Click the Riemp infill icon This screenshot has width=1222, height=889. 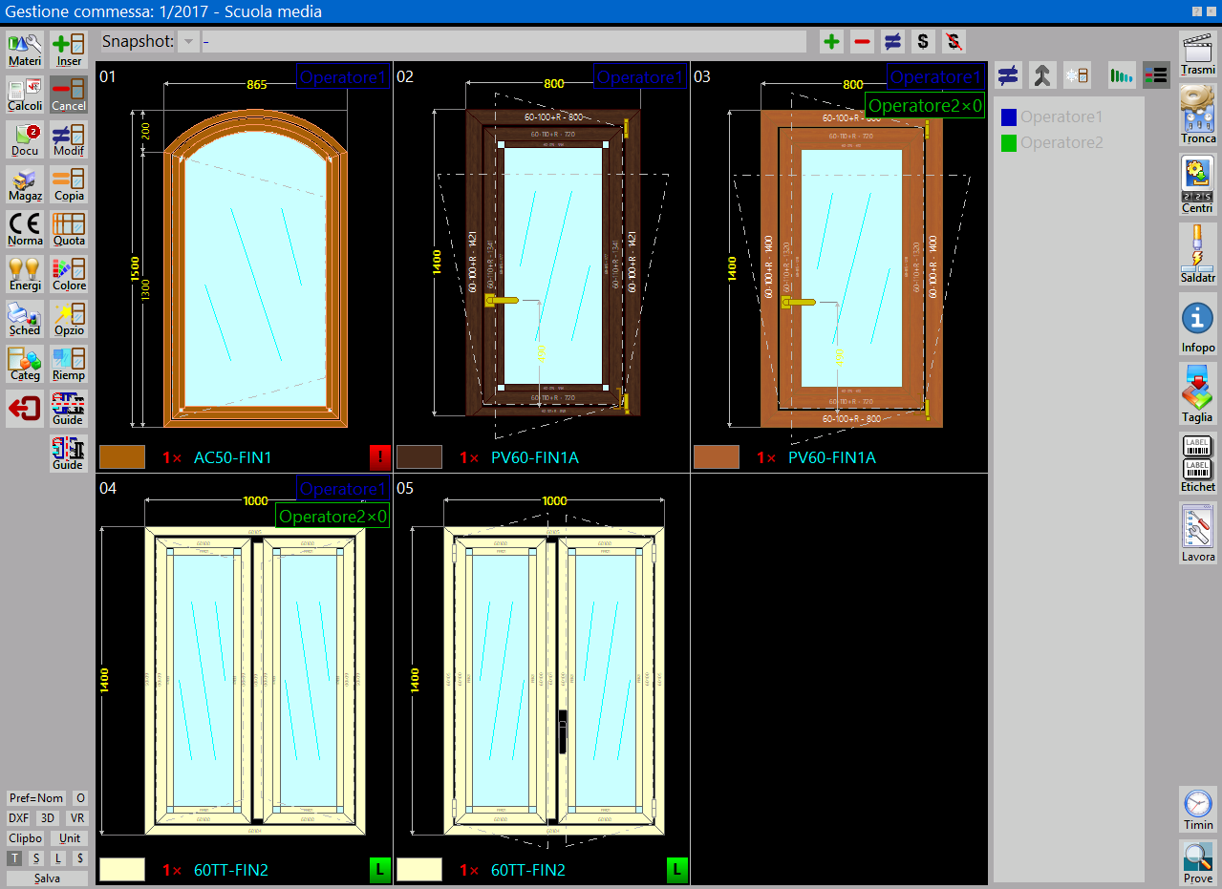69,364
